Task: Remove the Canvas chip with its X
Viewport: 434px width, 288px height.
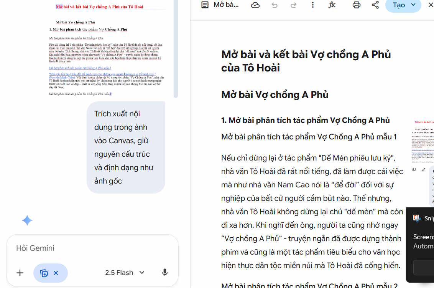Action: [x=56, y=273]
